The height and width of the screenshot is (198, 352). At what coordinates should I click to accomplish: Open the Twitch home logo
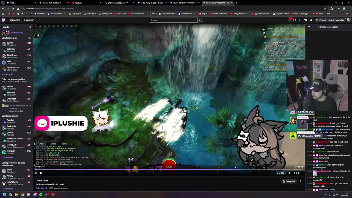[3, 20]
